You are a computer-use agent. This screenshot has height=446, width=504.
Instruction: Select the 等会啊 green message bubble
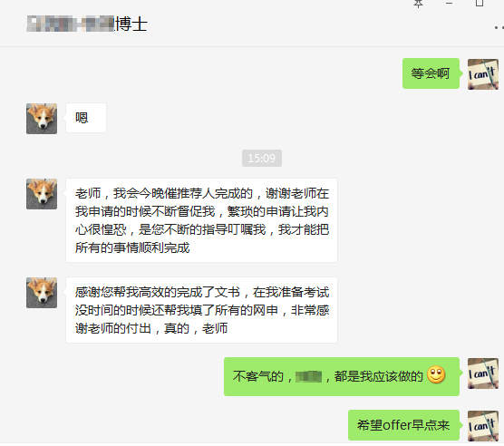point(431,73)
